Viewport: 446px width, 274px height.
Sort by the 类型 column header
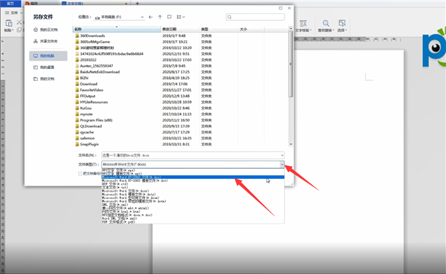(x=219, y=29)
